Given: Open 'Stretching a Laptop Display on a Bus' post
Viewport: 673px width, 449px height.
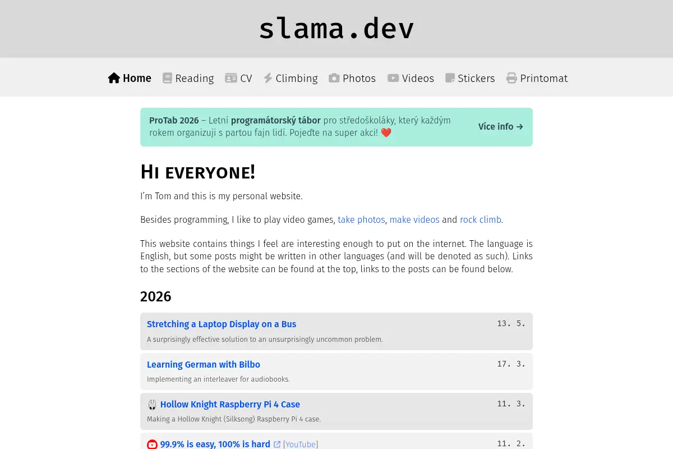Looking at the screenshot, I should (222, 324).
